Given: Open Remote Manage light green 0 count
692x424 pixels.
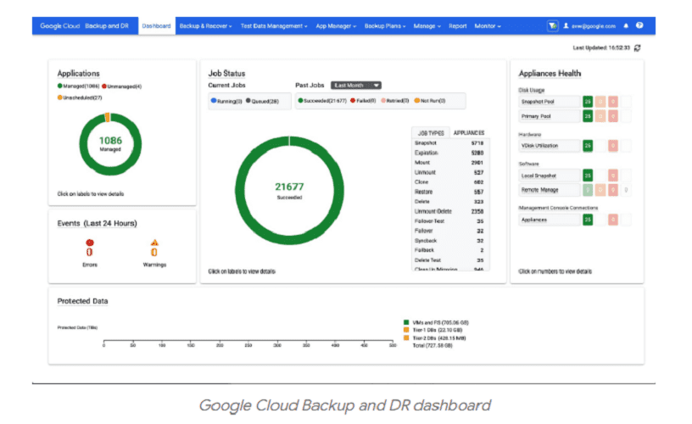Looking at the screenshot, I should coord(588,190).
